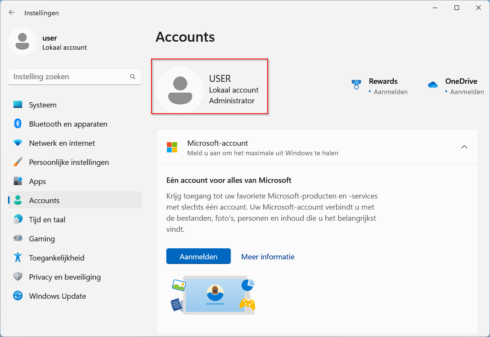This screenshot has height=337, width=490.
Task: Go to Tijd en taal settings
Action: click(x=47, y=220)
